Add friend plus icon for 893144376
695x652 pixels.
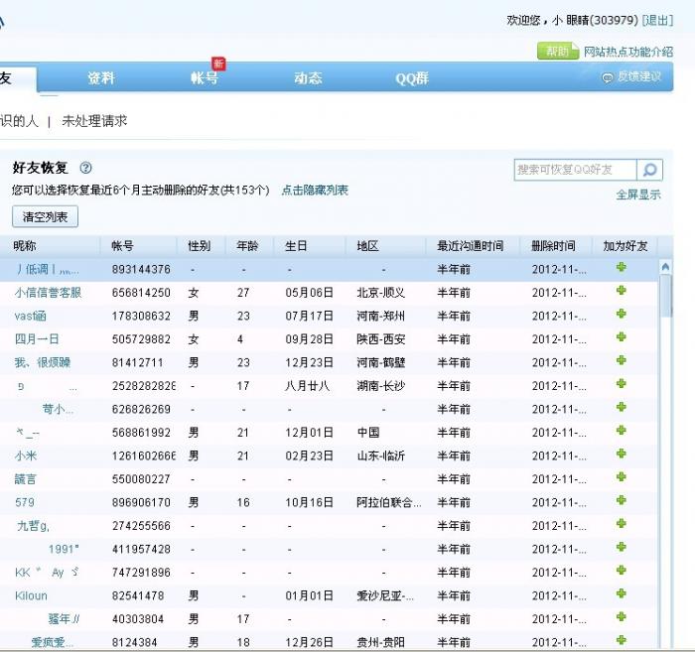tap(621, 267)
